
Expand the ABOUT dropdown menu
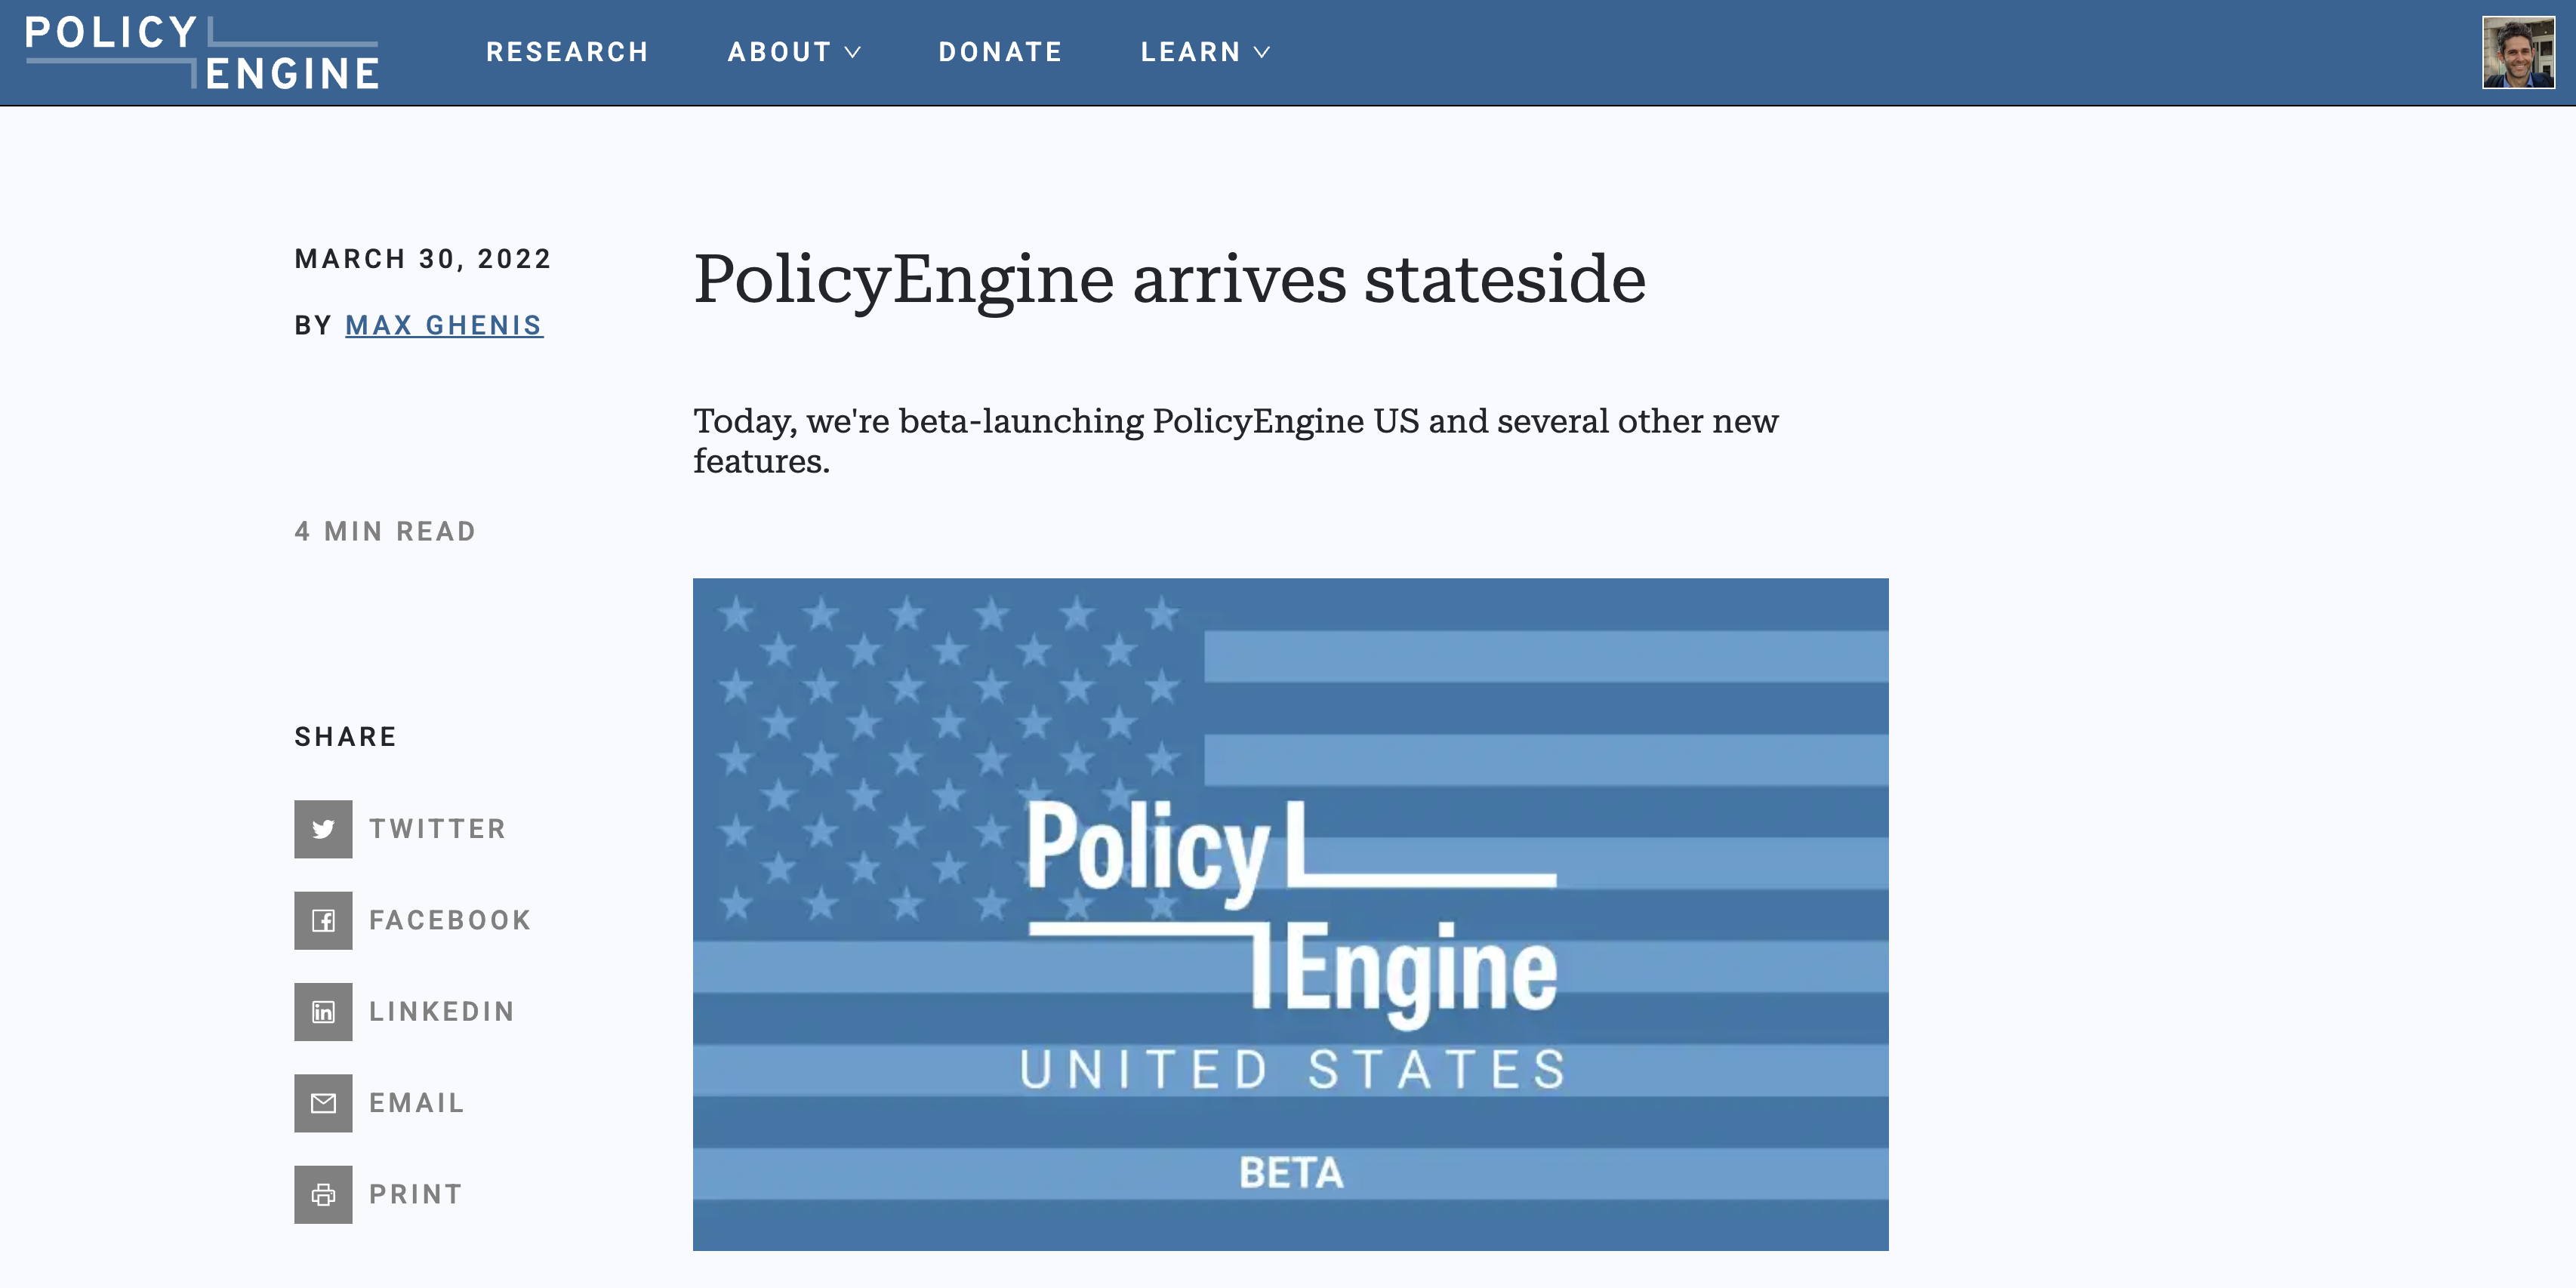coord(793,52)
